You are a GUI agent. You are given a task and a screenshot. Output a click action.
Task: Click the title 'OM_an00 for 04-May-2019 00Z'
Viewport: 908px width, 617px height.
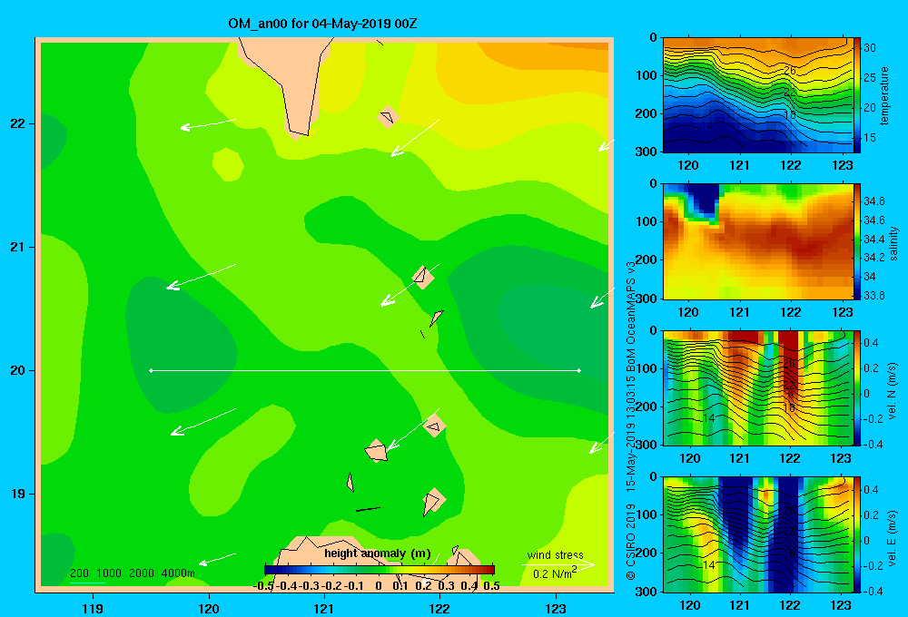(x=322, y=24)
